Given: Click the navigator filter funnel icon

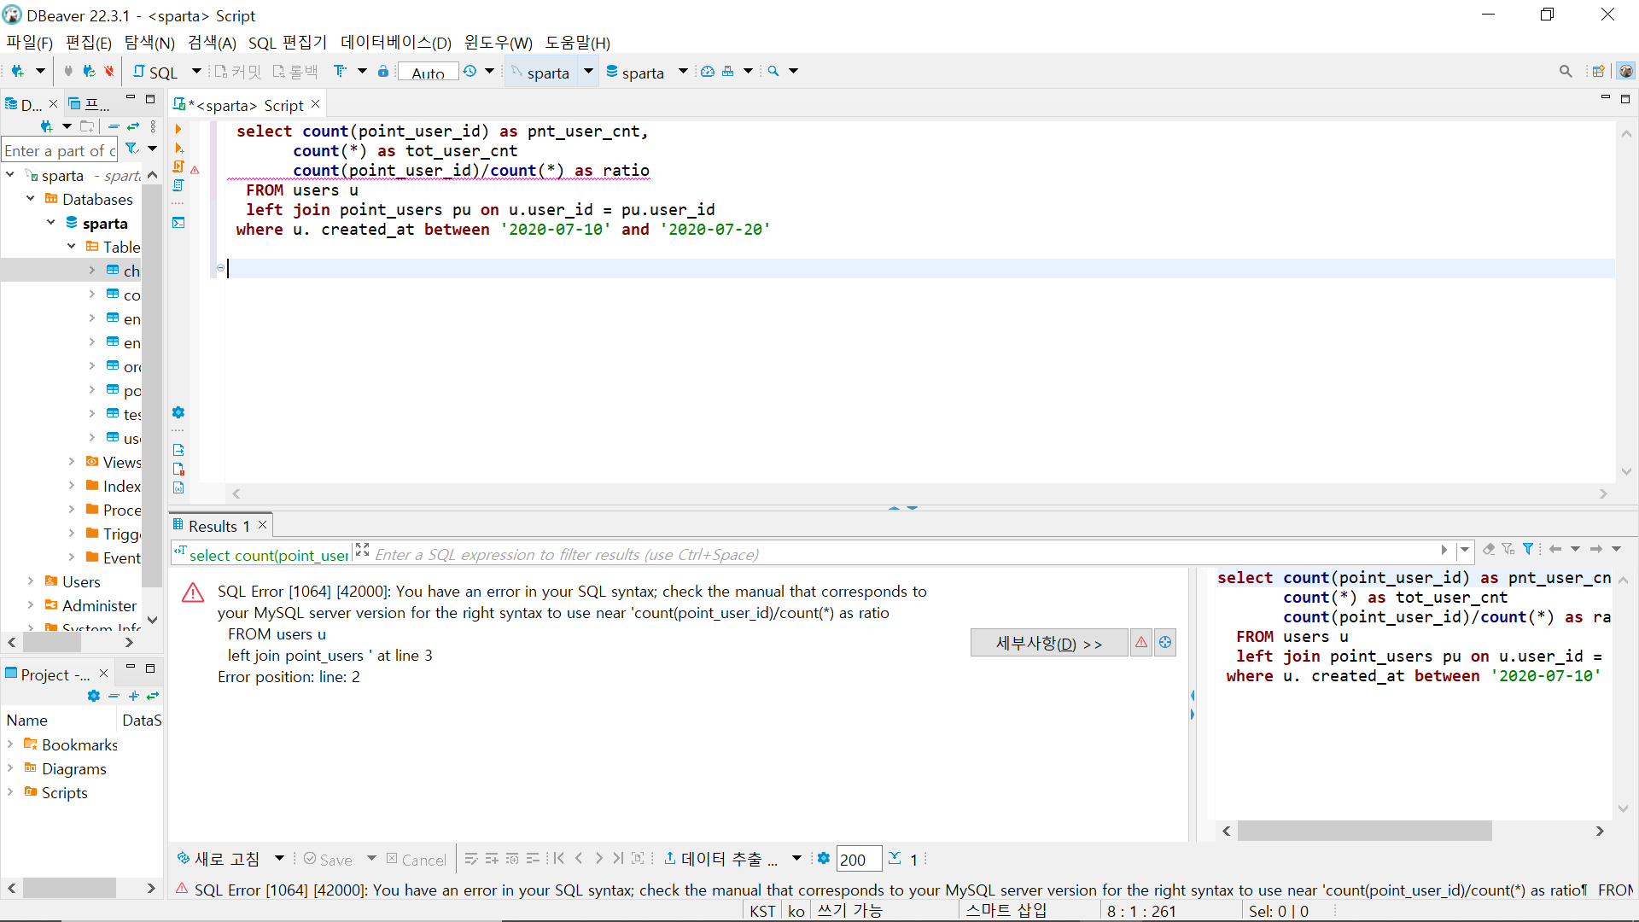Looking at the screenshot, I should (132, 149).
